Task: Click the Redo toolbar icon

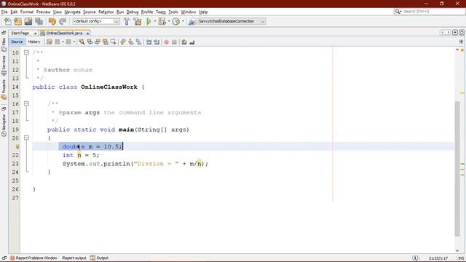Action: 63,21
